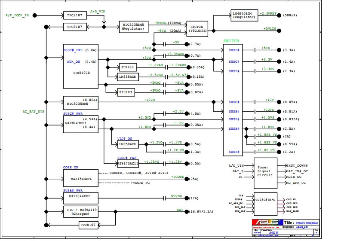The image size is (341, 241).
Task: Click the NVVDD output label
Action: point(177,196)
